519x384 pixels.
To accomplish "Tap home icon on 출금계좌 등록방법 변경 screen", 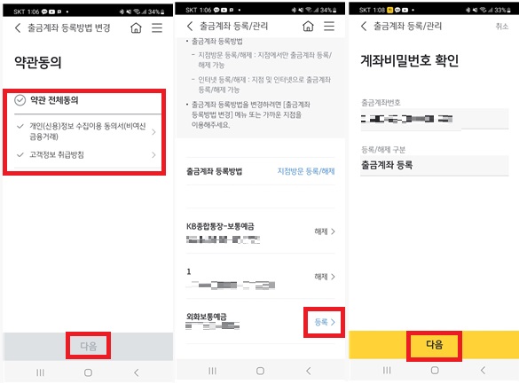I will pyautogui.click(x=136, y=27).
